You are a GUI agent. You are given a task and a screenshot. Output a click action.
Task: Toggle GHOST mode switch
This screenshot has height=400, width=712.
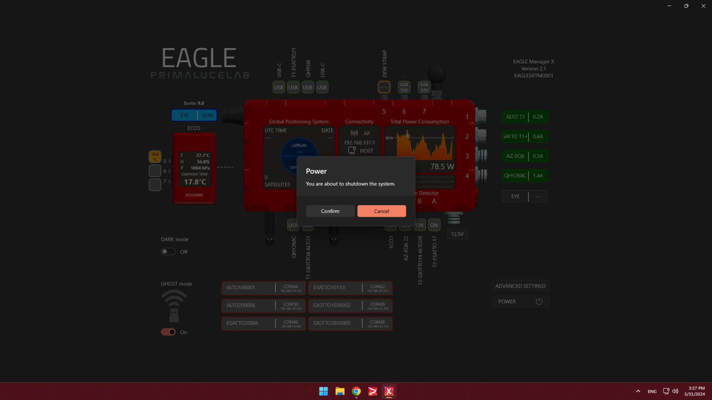168,332
